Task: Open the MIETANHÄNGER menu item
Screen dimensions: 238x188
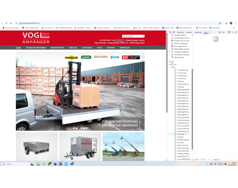Action: coord(57,47)
